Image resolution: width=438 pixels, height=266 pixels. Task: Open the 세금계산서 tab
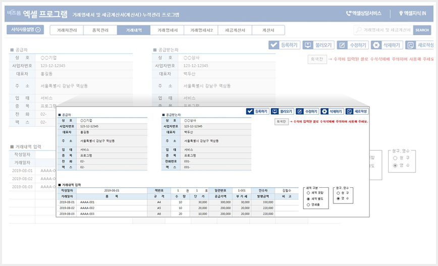point(235,30)
